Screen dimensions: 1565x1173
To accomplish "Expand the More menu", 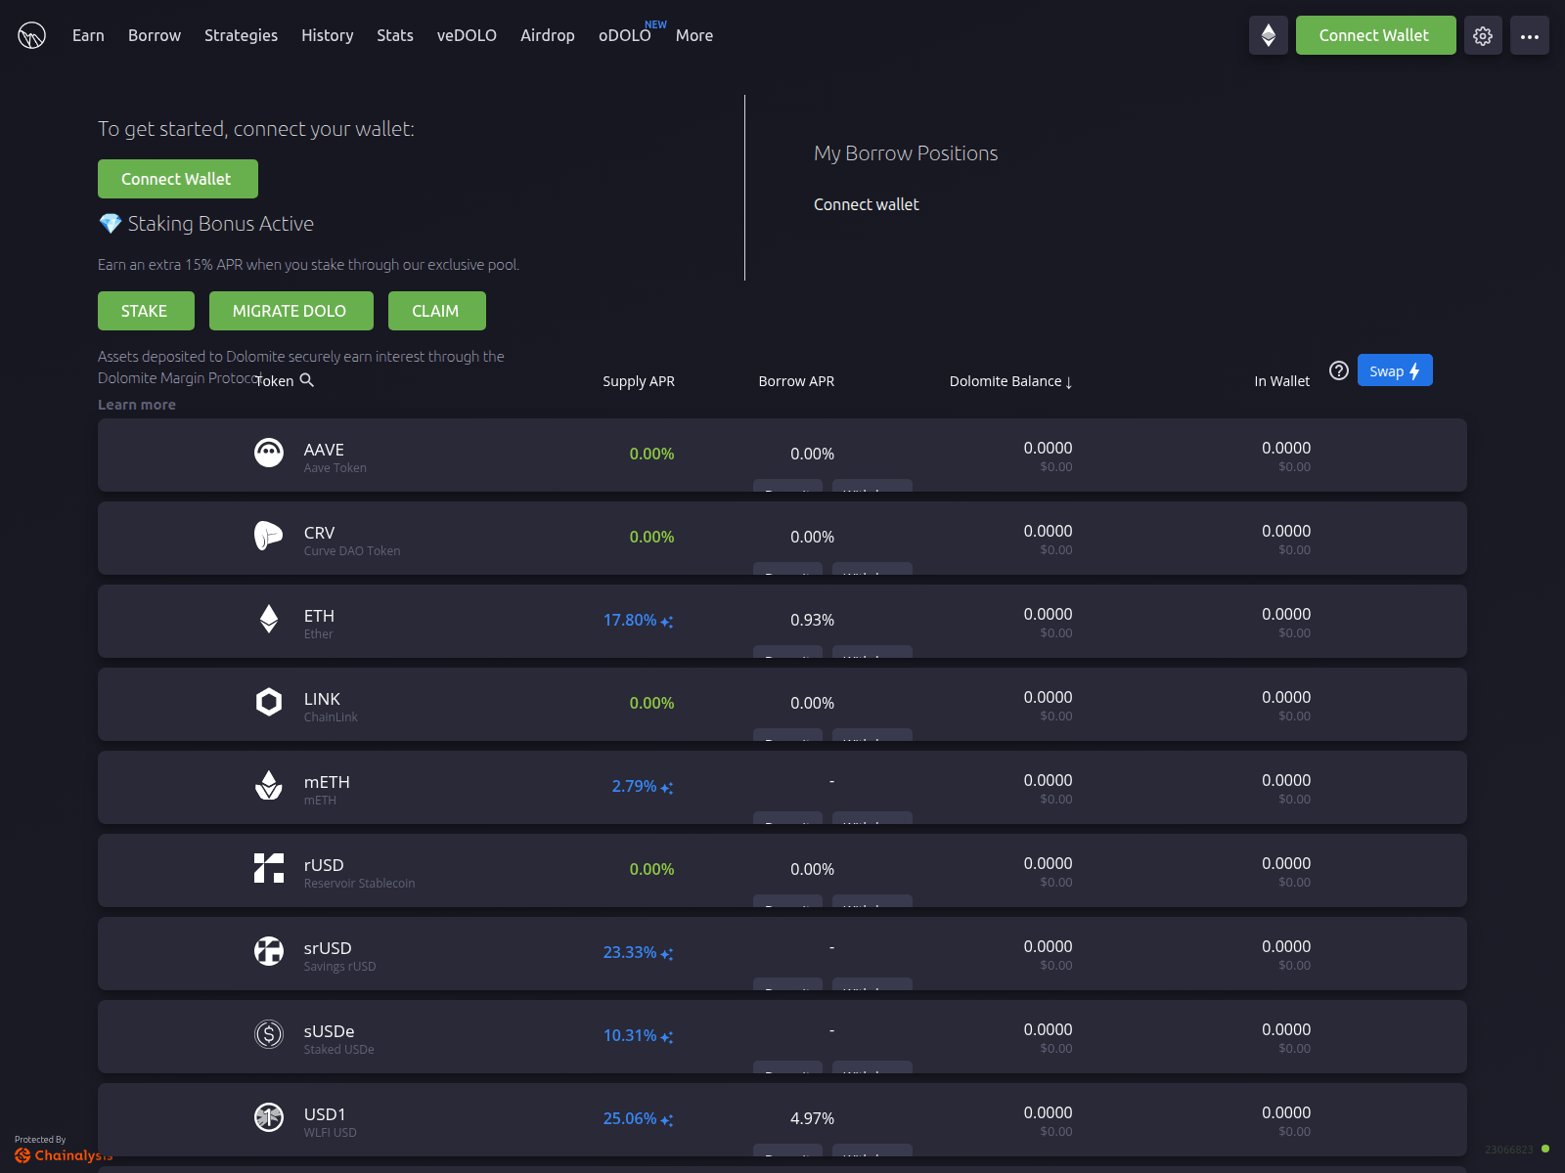I will [694, 35].
